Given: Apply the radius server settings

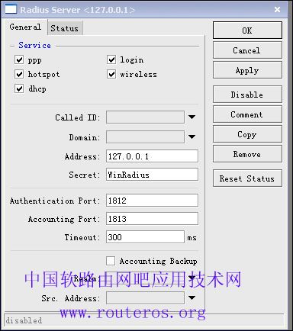Looking at the screenshot, I should coord(247,70).
